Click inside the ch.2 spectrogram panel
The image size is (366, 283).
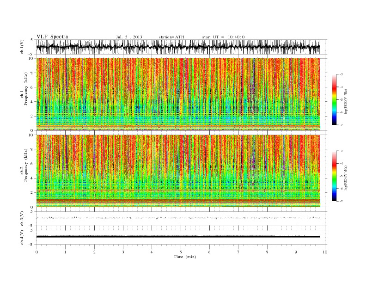coord(178,171)
